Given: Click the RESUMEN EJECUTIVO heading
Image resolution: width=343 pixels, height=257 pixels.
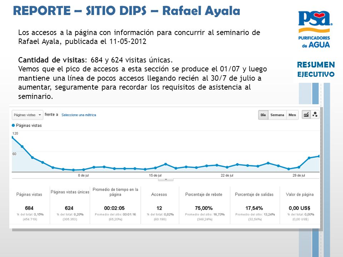Looking at the screenshot, I should point(315,69).
